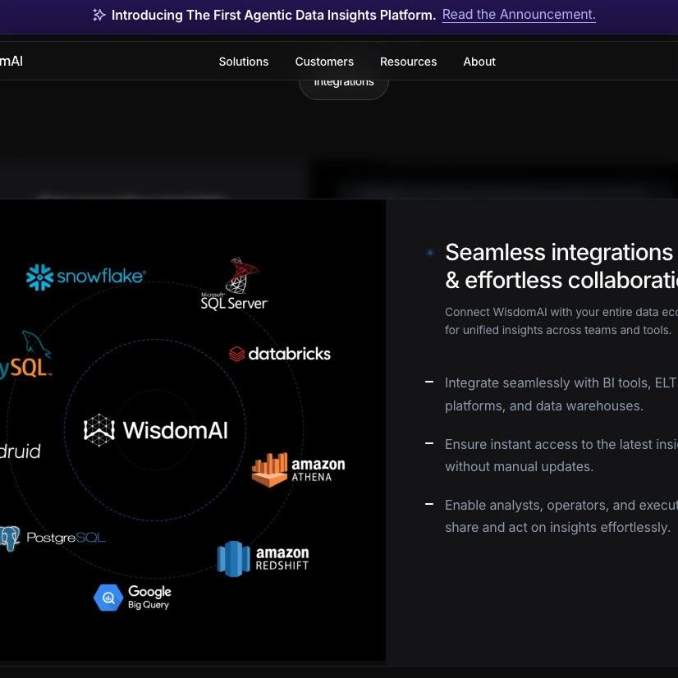Click the blue bullet dot beside the heading

[430, 253]
